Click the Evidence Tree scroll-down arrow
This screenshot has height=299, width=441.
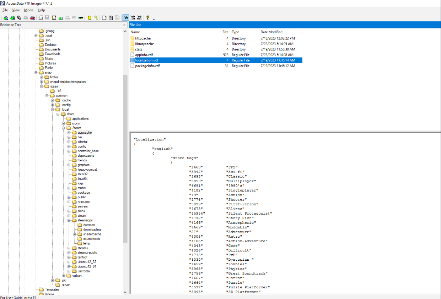tap(125, 292)
